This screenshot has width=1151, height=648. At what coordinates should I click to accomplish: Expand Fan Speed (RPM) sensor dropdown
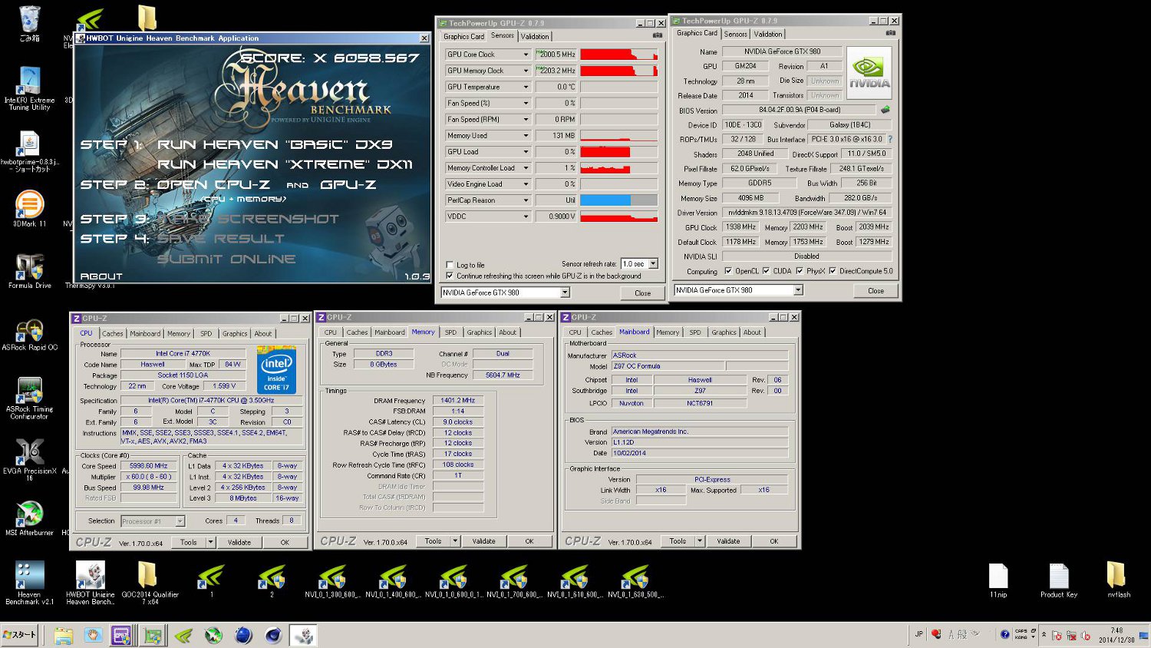(526, 119)
